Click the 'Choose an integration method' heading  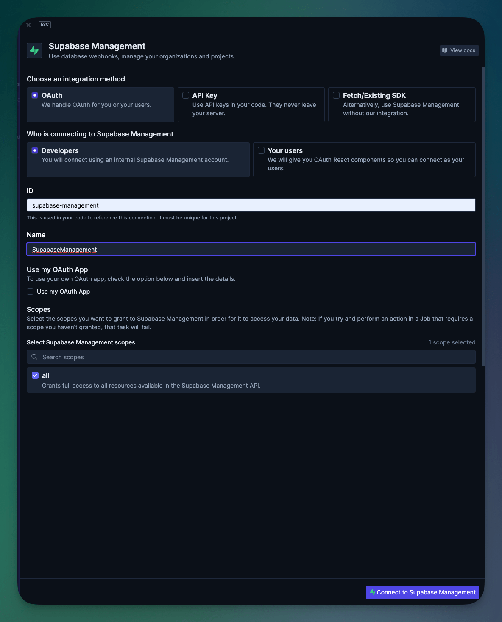click(x=76, y=79)
